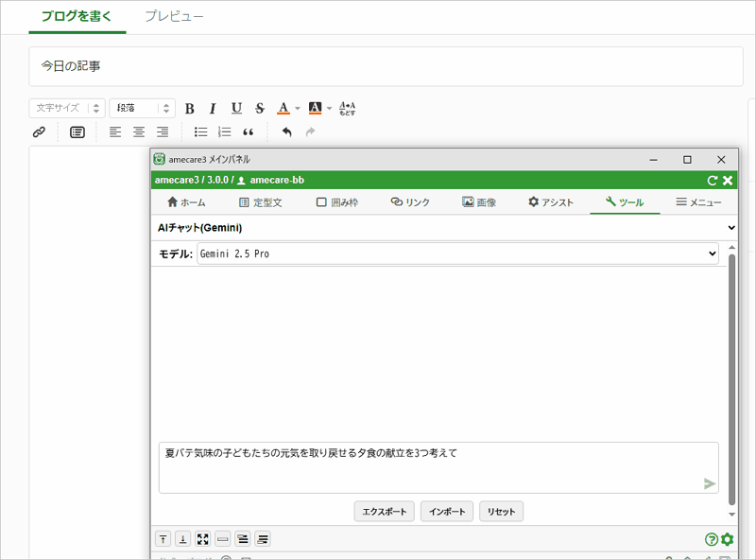Open the アシスト tab in amecare3
Screen dimensions: 756x560
pyautogui.click(x=551, y=202)
